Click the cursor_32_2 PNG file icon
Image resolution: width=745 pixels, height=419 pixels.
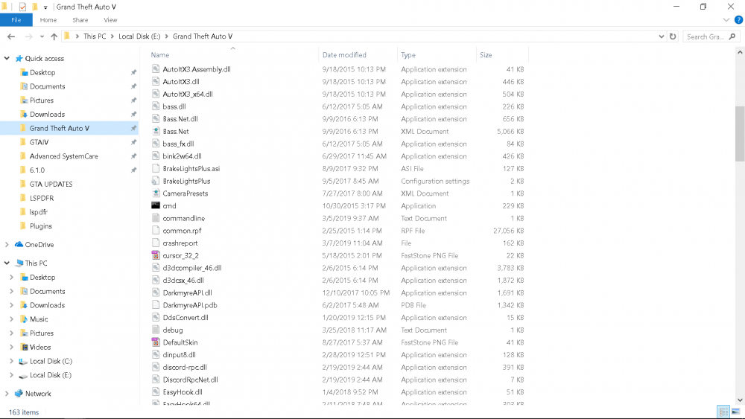point(156,255)
